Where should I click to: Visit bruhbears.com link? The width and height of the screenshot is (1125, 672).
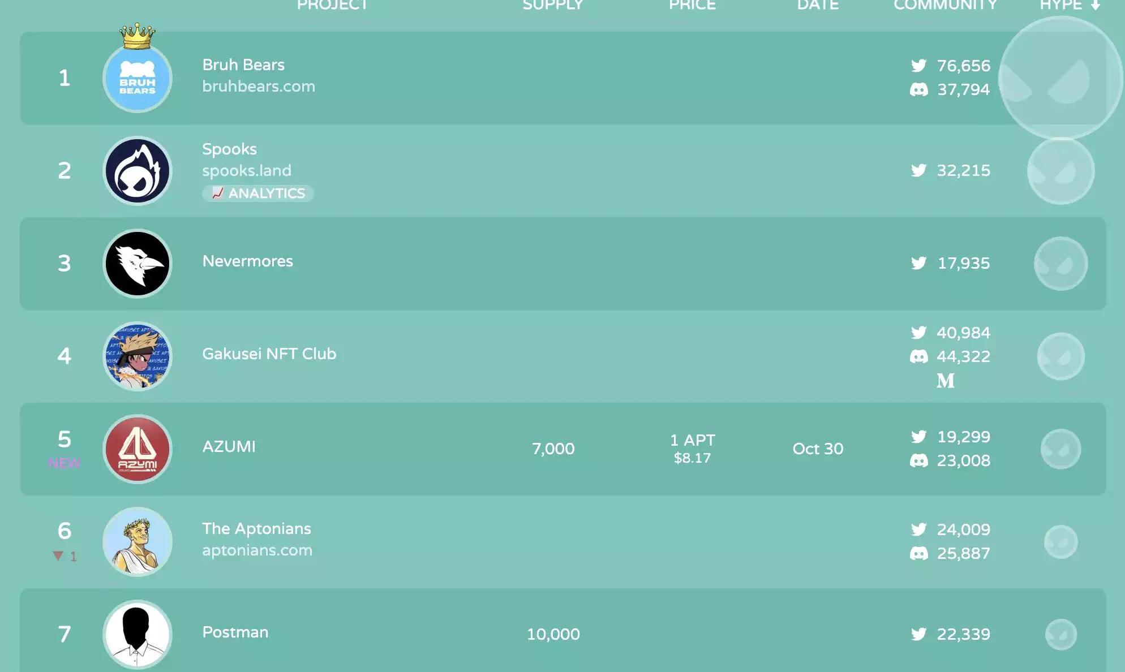pos(259,87)
